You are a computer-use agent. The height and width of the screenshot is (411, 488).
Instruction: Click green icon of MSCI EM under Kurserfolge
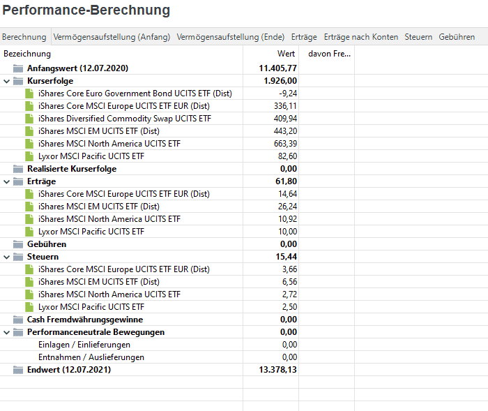[29, 131]
